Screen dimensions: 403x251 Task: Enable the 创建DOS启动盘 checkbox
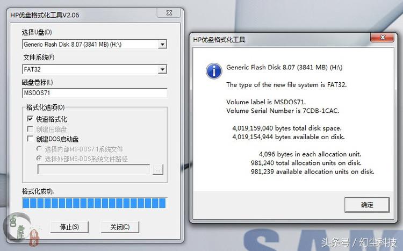30,139
